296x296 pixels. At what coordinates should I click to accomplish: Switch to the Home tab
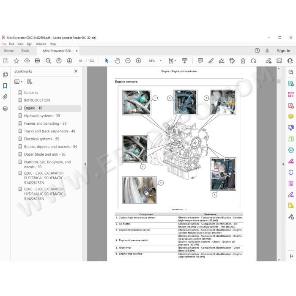coord(8,51)
